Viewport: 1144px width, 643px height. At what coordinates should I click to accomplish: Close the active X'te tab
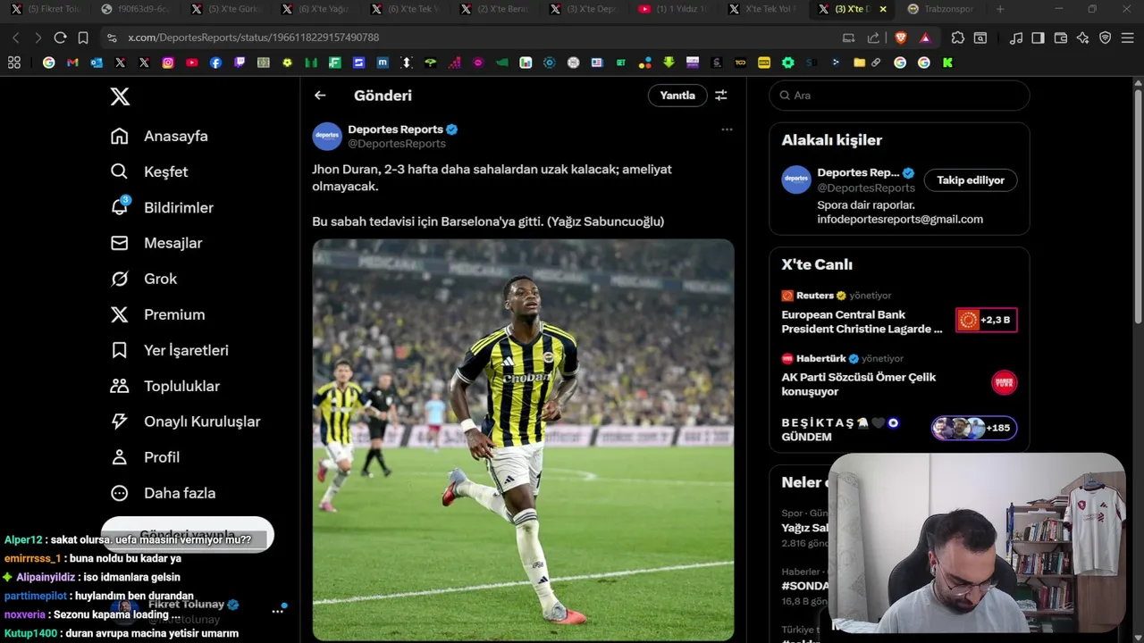[x=883, y=9]
